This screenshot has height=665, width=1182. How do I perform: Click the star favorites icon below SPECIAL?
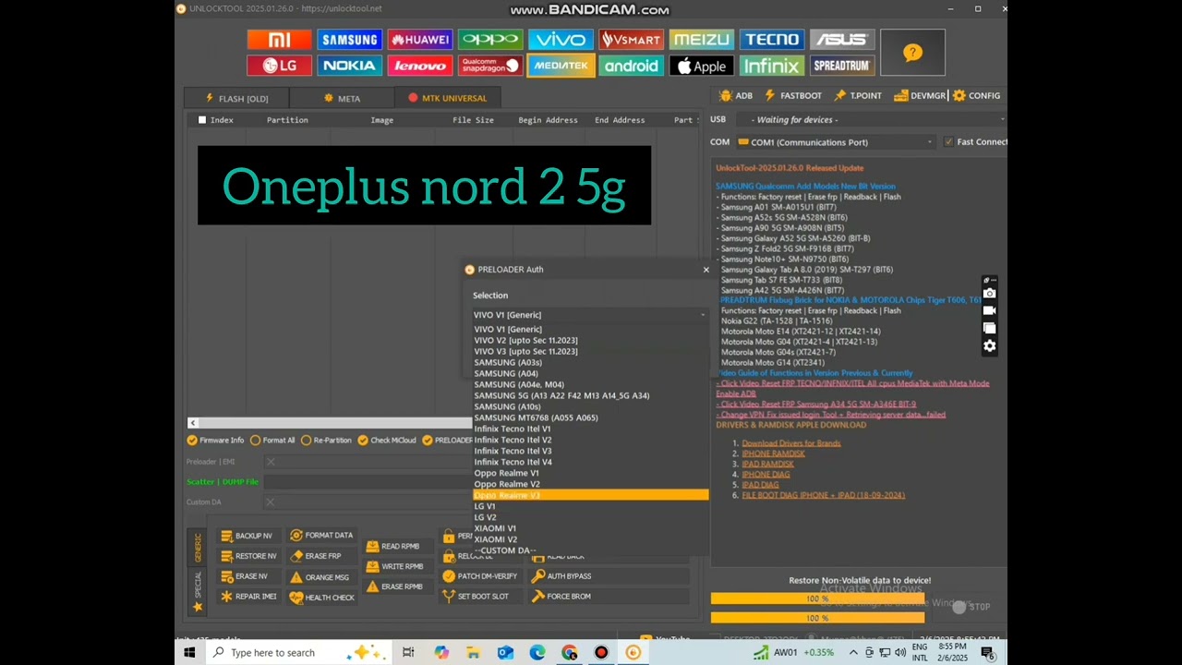tap(197, 607)
